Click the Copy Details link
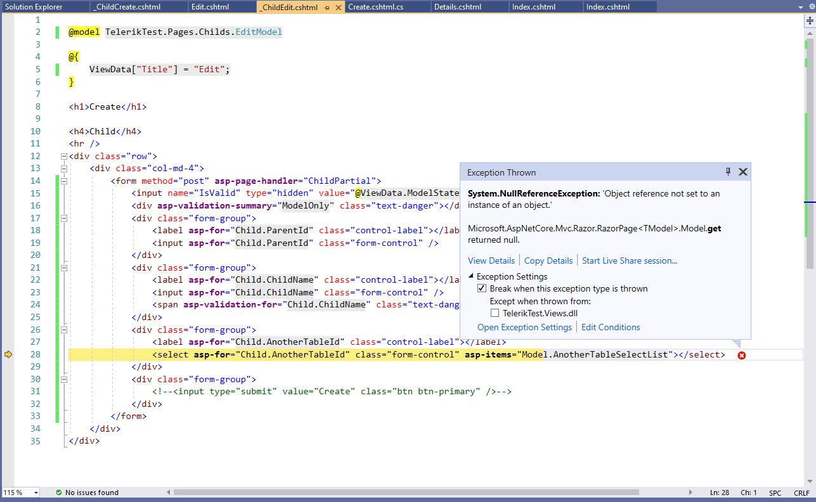 tap(548, 261)
